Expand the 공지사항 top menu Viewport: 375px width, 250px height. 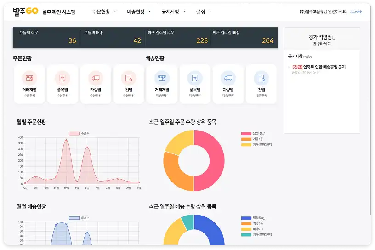(x=173, y=11)
